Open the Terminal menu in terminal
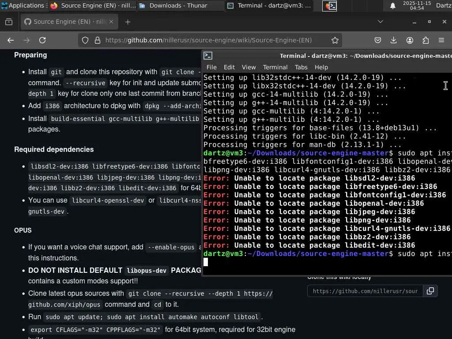Image resolution: width=452 pixels, height=339 pixels. pyautogui.click(x=275, y=67)
